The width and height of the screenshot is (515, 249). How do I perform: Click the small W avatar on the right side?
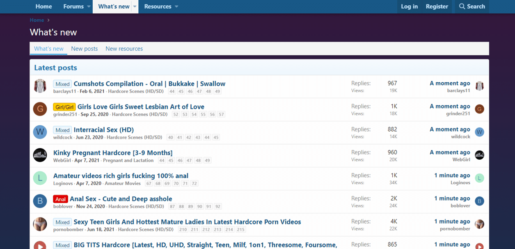(x=479, y=132)
